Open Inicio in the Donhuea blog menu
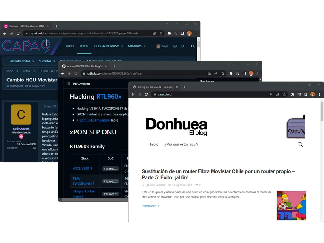The height and width of the screenshot is (243, 324). coord(154,145)
